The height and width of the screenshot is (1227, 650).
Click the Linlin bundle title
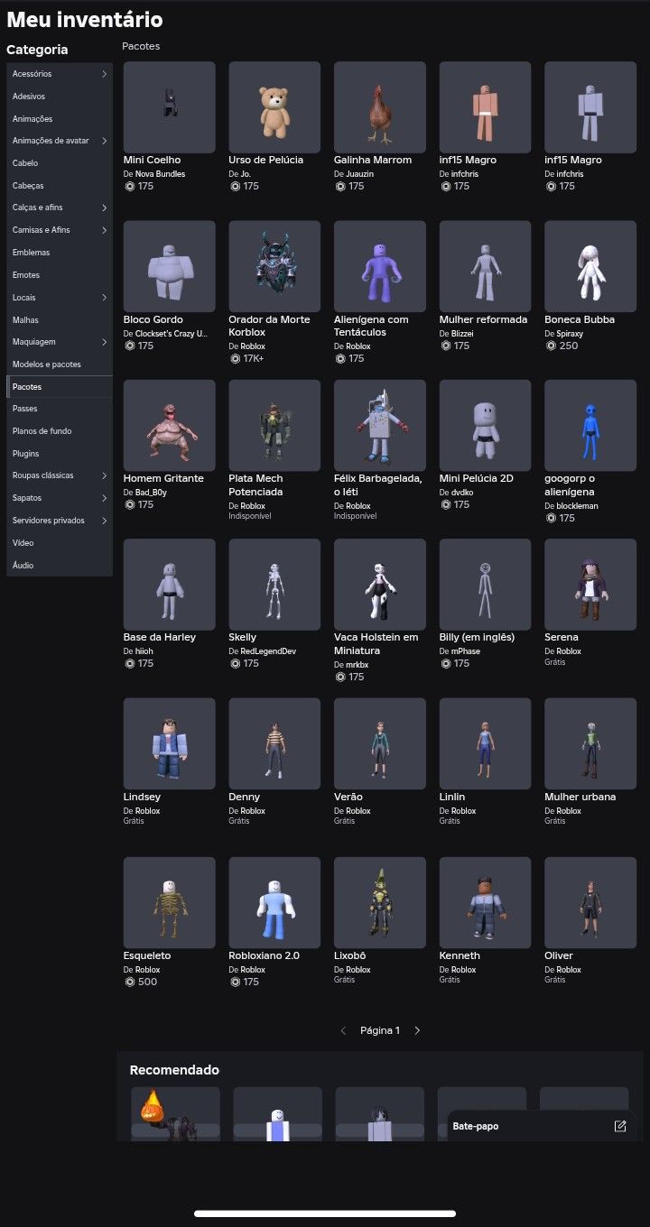(452, 797)
